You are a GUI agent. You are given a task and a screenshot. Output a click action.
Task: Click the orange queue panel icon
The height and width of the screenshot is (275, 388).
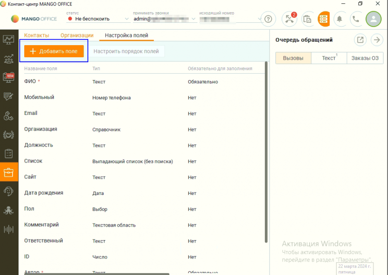click(323, 19)
